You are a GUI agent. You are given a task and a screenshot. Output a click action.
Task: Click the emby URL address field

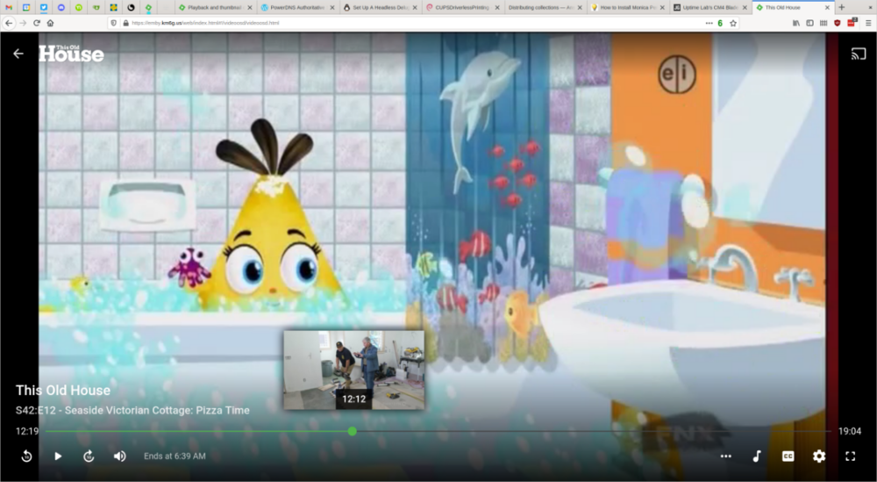[x=414, y=23]
